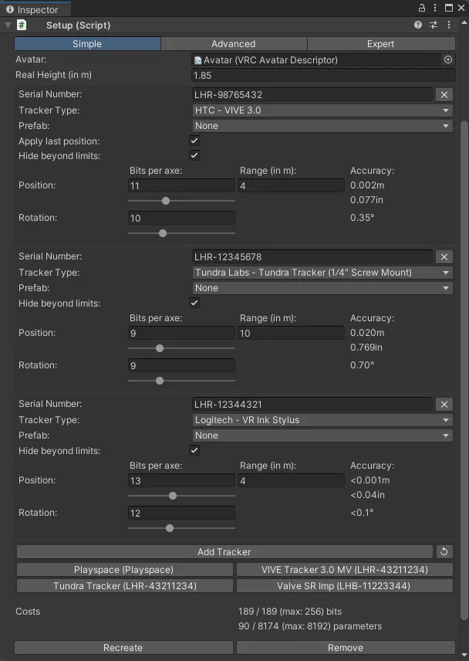
Task: Edit position range field for VR Ink Stylus
Action: [292, 480]
